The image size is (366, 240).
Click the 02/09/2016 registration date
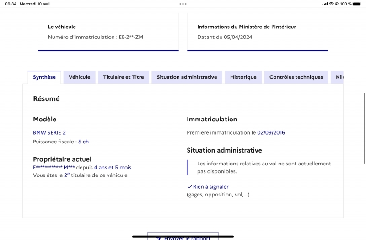coord(271,132)
